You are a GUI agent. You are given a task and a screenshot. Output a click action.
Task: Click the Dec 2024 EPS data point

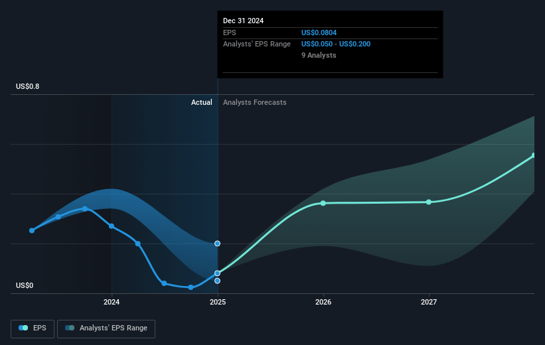pyautogui.click(x=217, y=273)
